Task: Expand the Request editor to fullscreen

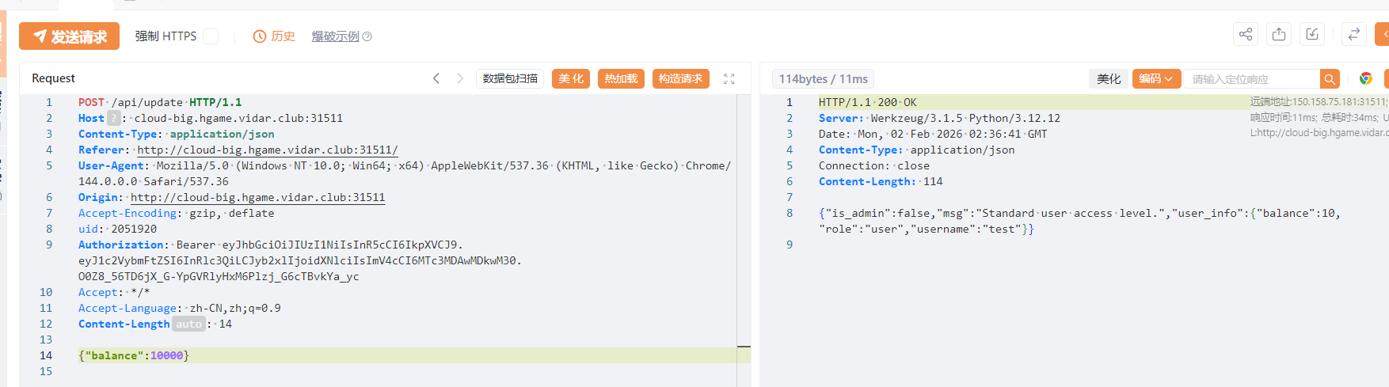Action: 729,78
